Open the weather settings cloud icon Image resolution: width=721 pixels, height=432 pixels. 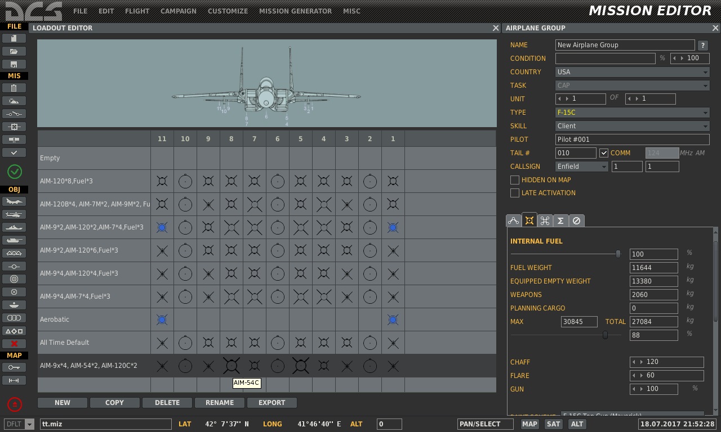pyautogui.click(x=14, y=101)
